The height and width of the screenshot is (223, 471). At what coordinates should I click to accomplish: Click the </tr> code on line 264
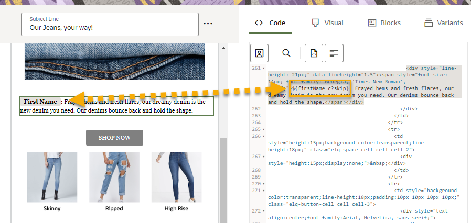coord(395,122)
